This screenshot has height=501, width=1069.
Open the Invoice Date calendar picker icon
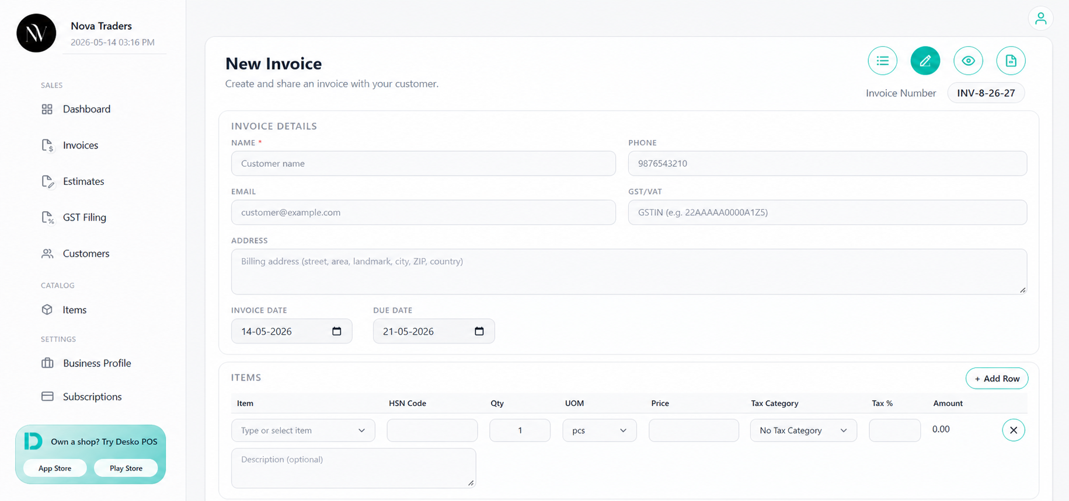coord(337,331)
